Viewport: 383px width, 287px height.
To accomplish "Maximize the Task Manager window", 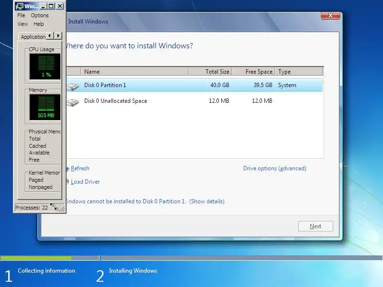I will point(51,6).
